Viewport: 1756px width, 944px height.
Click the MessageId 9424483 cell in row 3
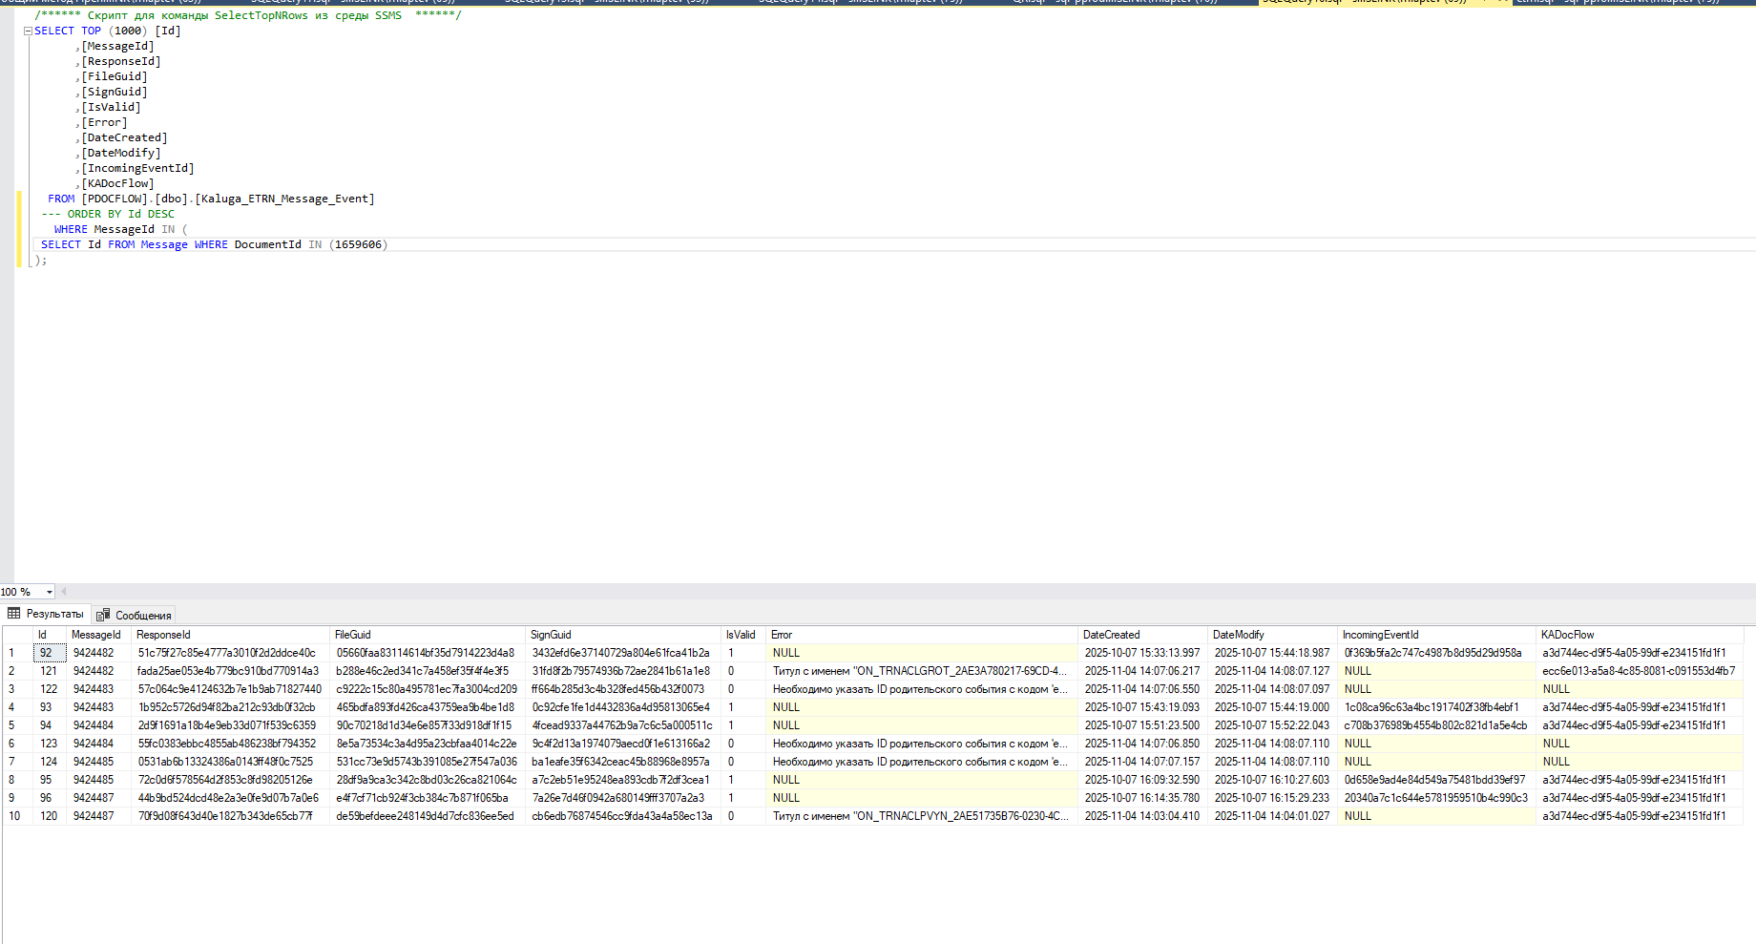point(98,689)
